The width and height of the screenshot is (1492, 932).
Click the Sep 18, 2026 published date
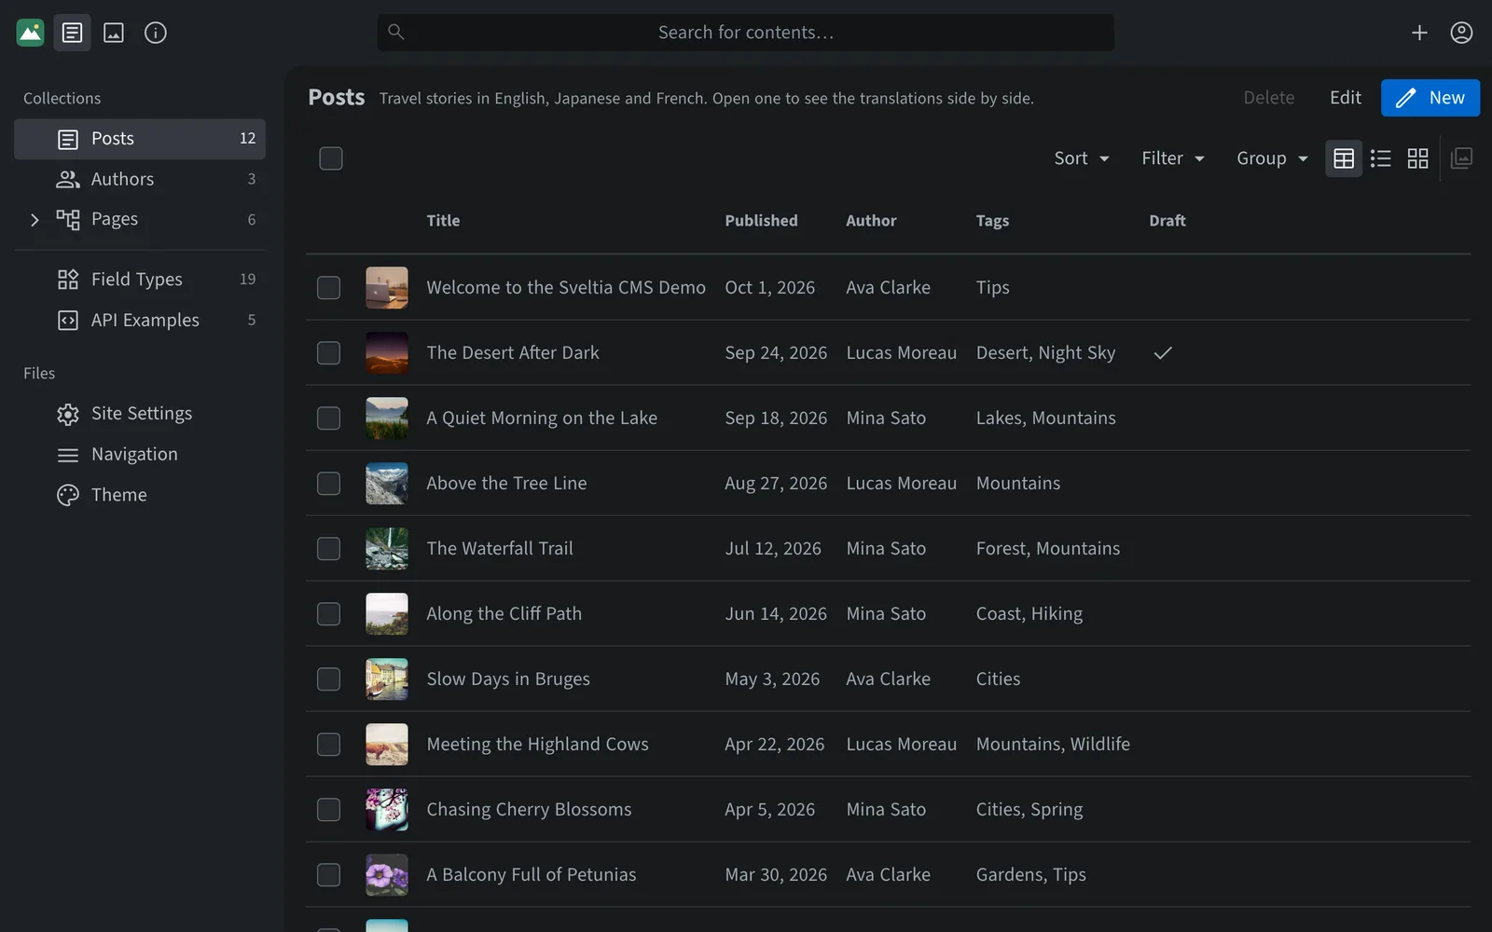(x=776, y=418)
